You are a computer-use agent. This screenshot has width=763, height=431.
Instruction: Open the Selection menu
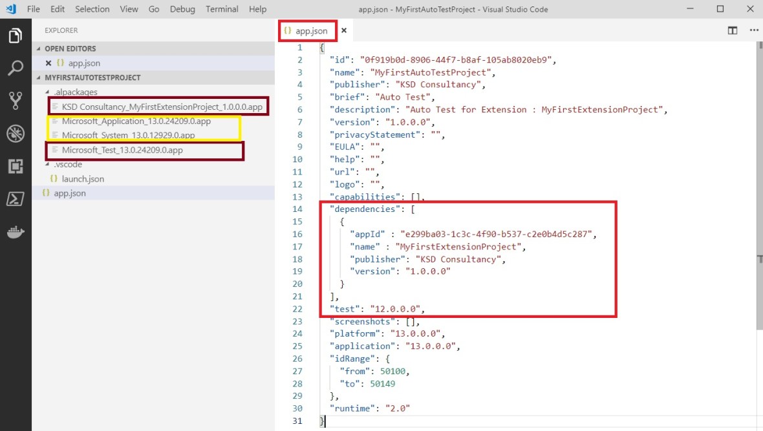(92, 9)
